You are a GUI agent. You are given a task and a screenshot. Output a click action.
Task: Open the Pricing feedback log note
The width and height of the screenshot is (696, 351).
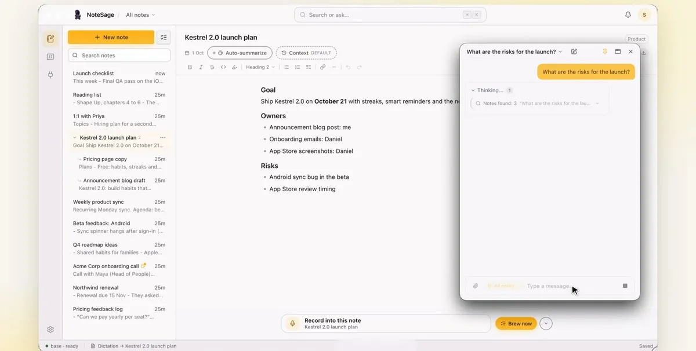119,313
